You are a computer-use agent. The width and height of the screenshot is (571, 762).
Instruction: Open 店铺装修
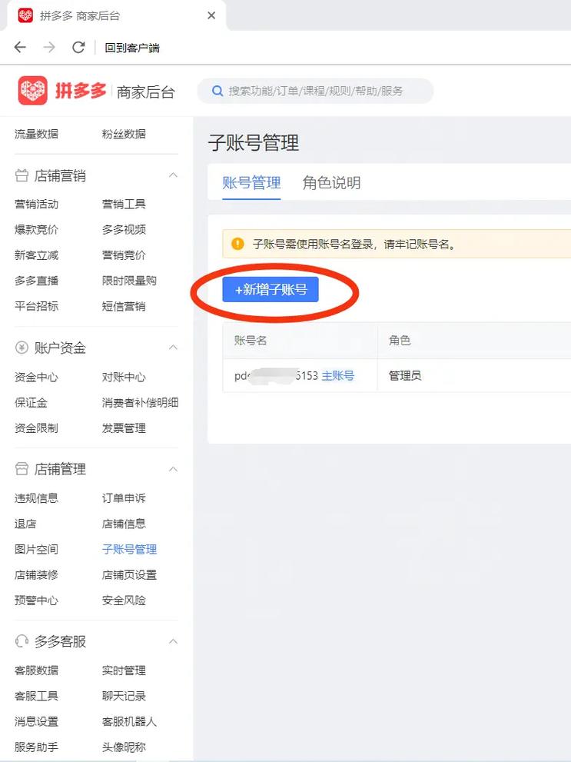[x=36, y=575]
